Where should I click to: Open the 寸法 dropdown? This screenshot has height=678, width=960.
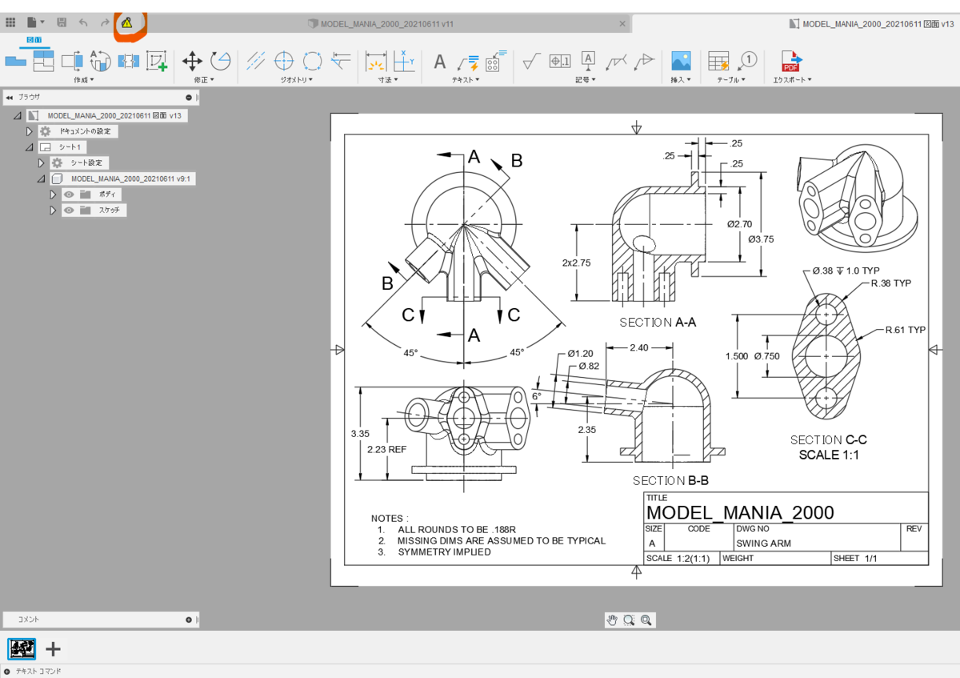[388, 80]
